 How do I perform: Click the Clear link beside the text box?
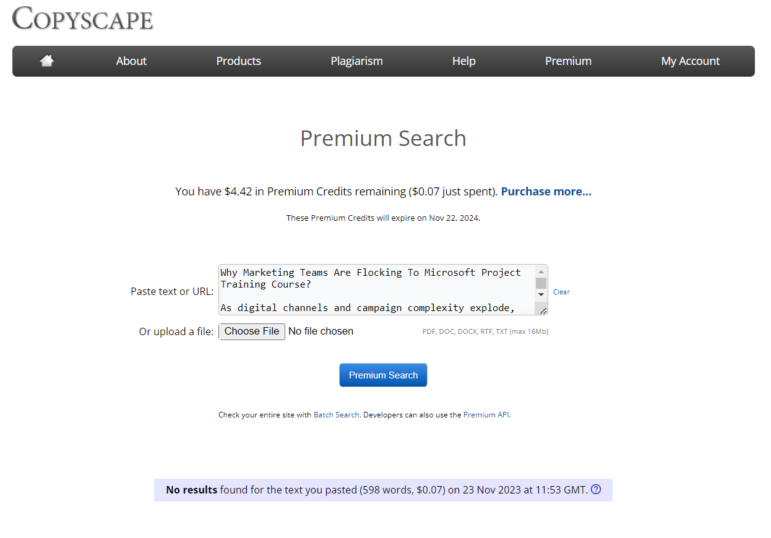pyautogui.click(x=561, y=292)
